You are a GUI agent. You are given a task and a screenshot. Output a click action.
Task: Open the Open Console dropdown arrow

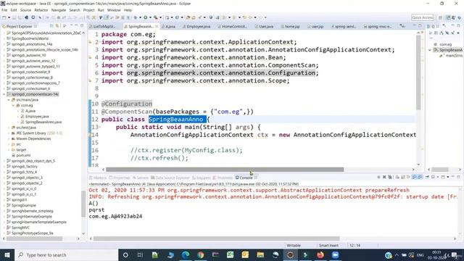(447, 177)
